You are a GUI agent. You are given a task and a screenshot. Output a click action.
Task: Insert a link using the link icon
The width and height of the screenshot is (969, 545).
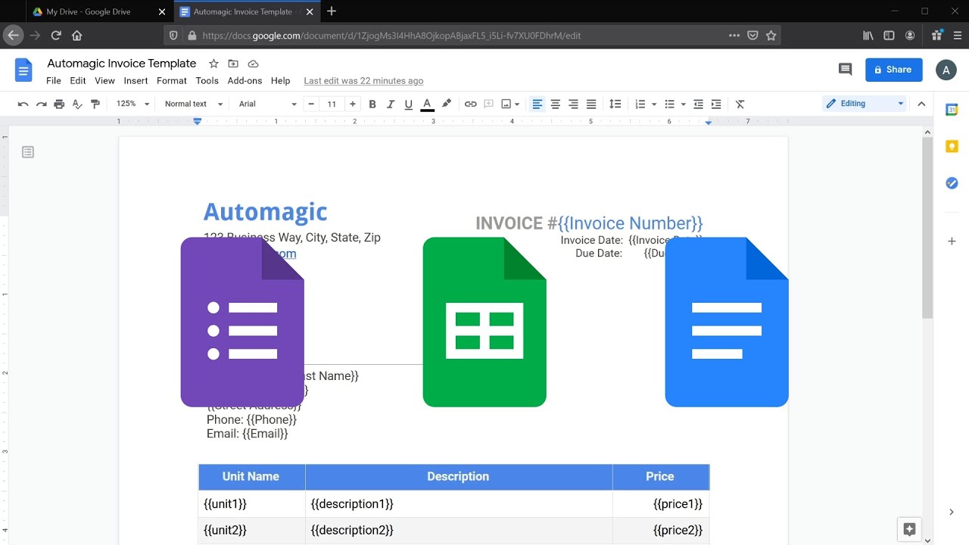(x=471, y=104)
